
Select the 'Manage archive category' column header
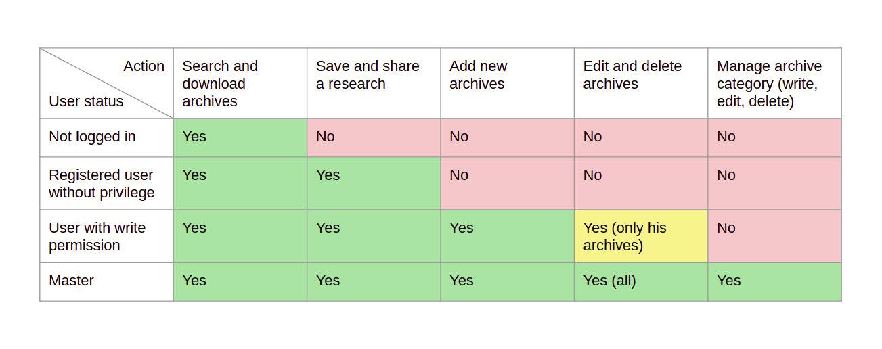[775, 83]
